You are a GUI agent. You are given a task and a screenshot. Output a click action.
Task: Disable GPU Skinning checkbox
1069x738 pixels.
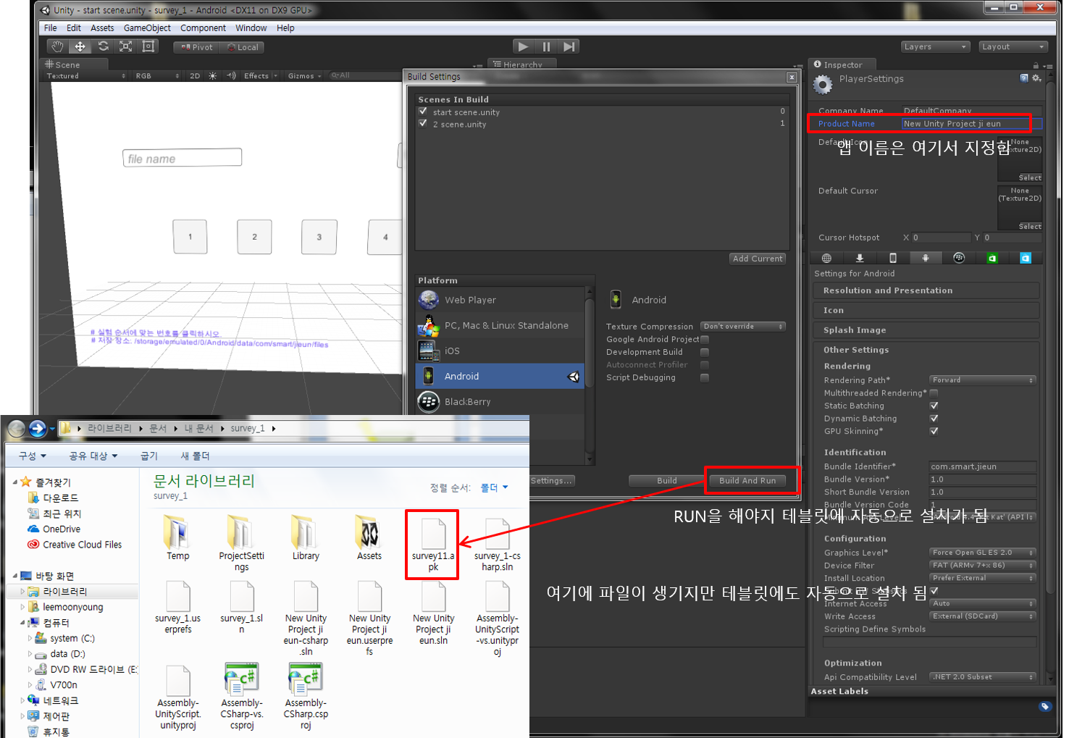coord(934,431)
